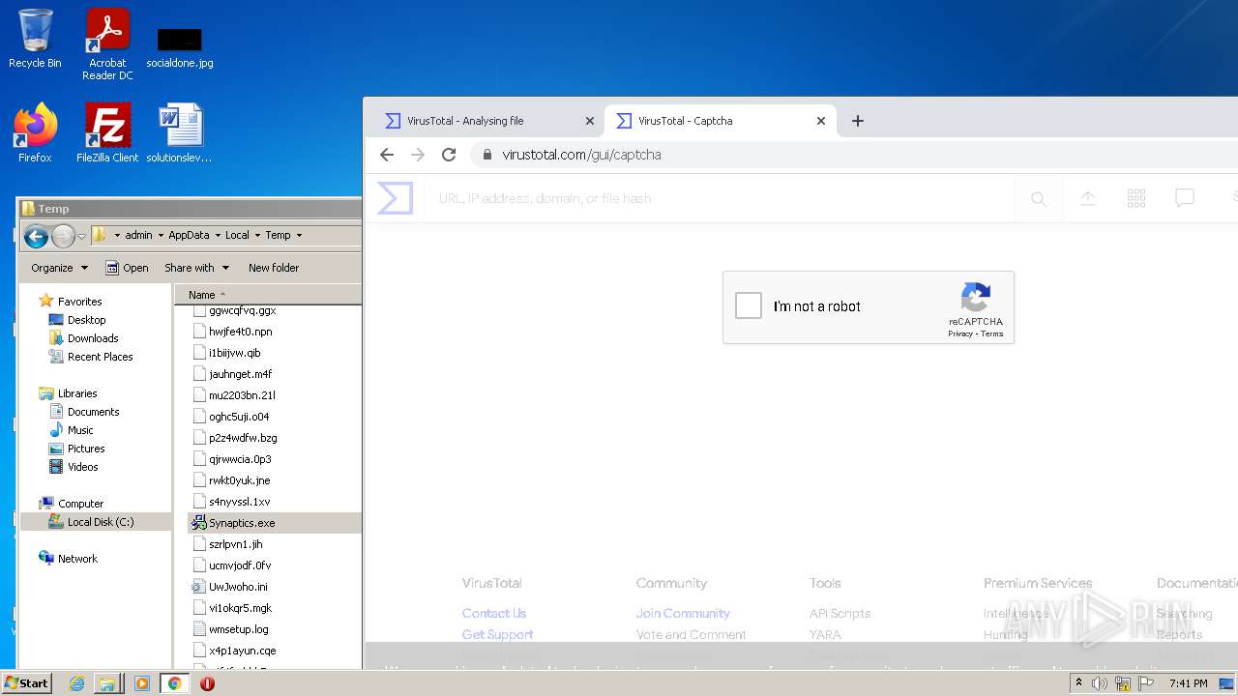Open the Share with dropdown
The width and height of the screenshot is (1238, 696).
[196, 268]
